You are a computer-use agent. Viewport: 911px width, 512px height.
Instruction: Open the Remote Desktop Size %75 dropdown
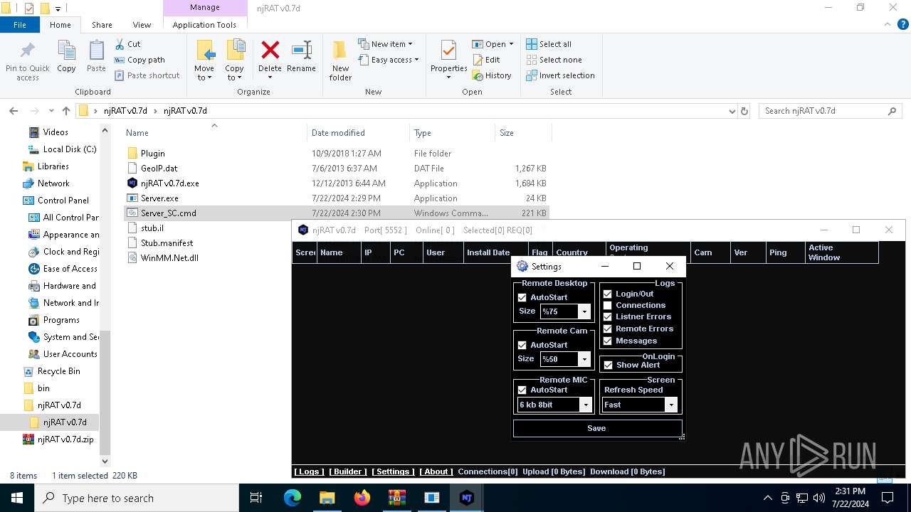tap(584, 311)
